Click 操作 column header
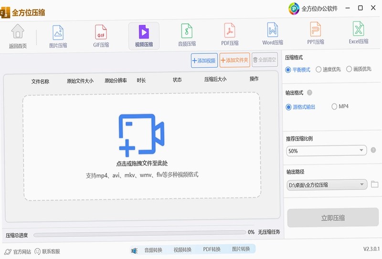Image resolution: width=382 pixels, height=259 pixels. click(254, 78)
